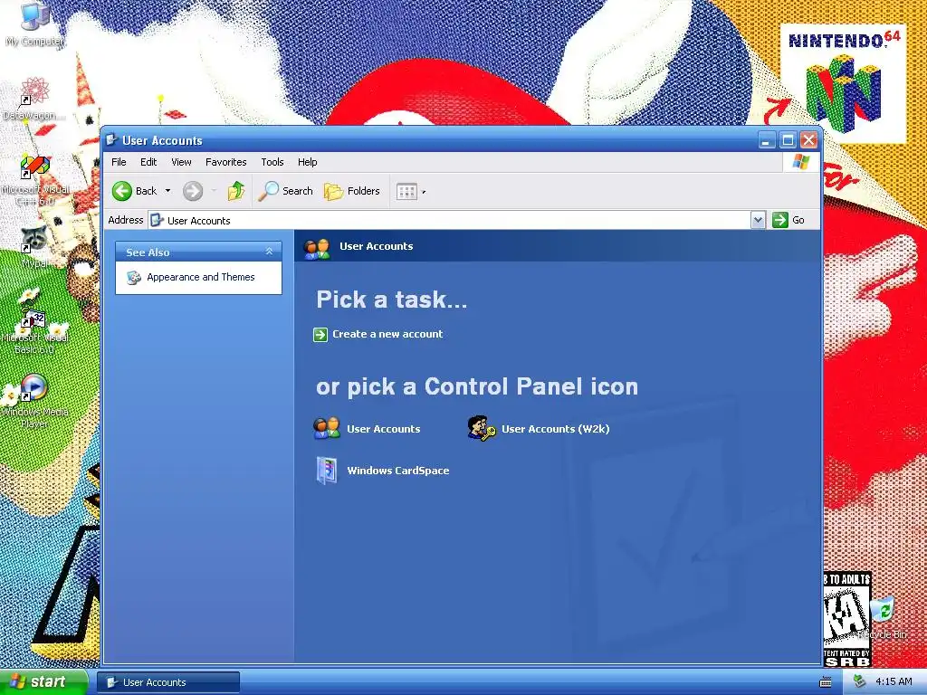The height and width of the screenshot is (695, 927).
Task: Click the Search magnifier toolbar button
Action: coord(286,191)
